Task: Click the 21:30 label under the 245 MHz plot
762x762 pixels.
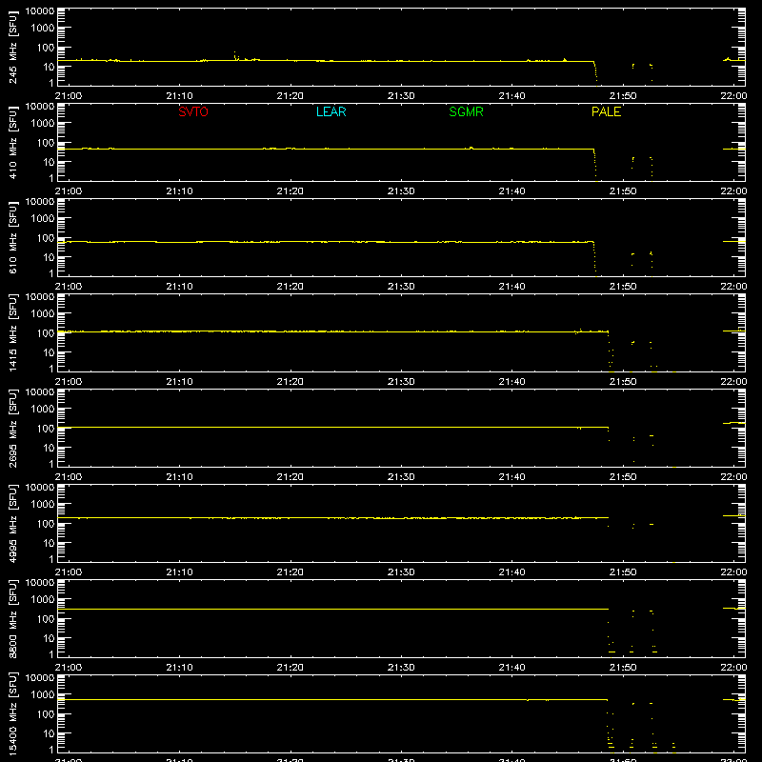Action: point(401,96)
